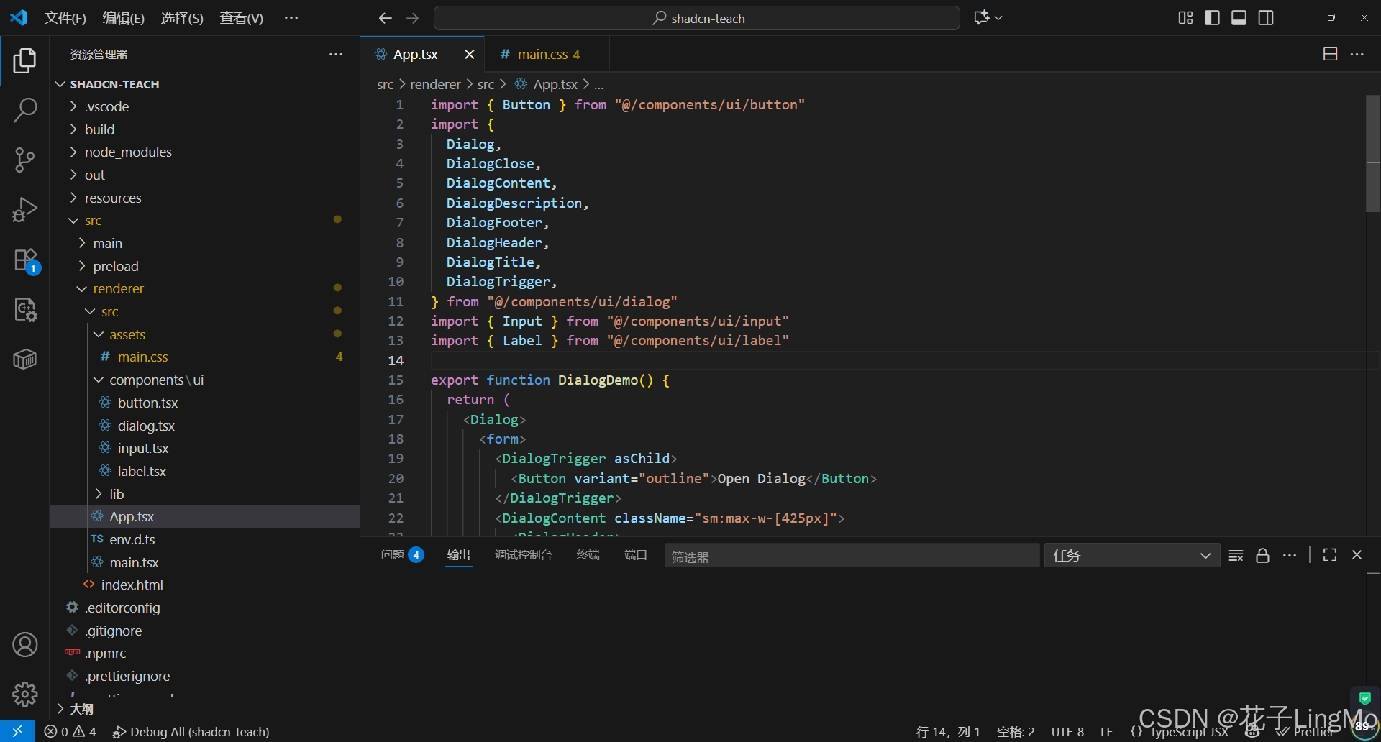Open index.html in the explorer

tap(205, 585)
